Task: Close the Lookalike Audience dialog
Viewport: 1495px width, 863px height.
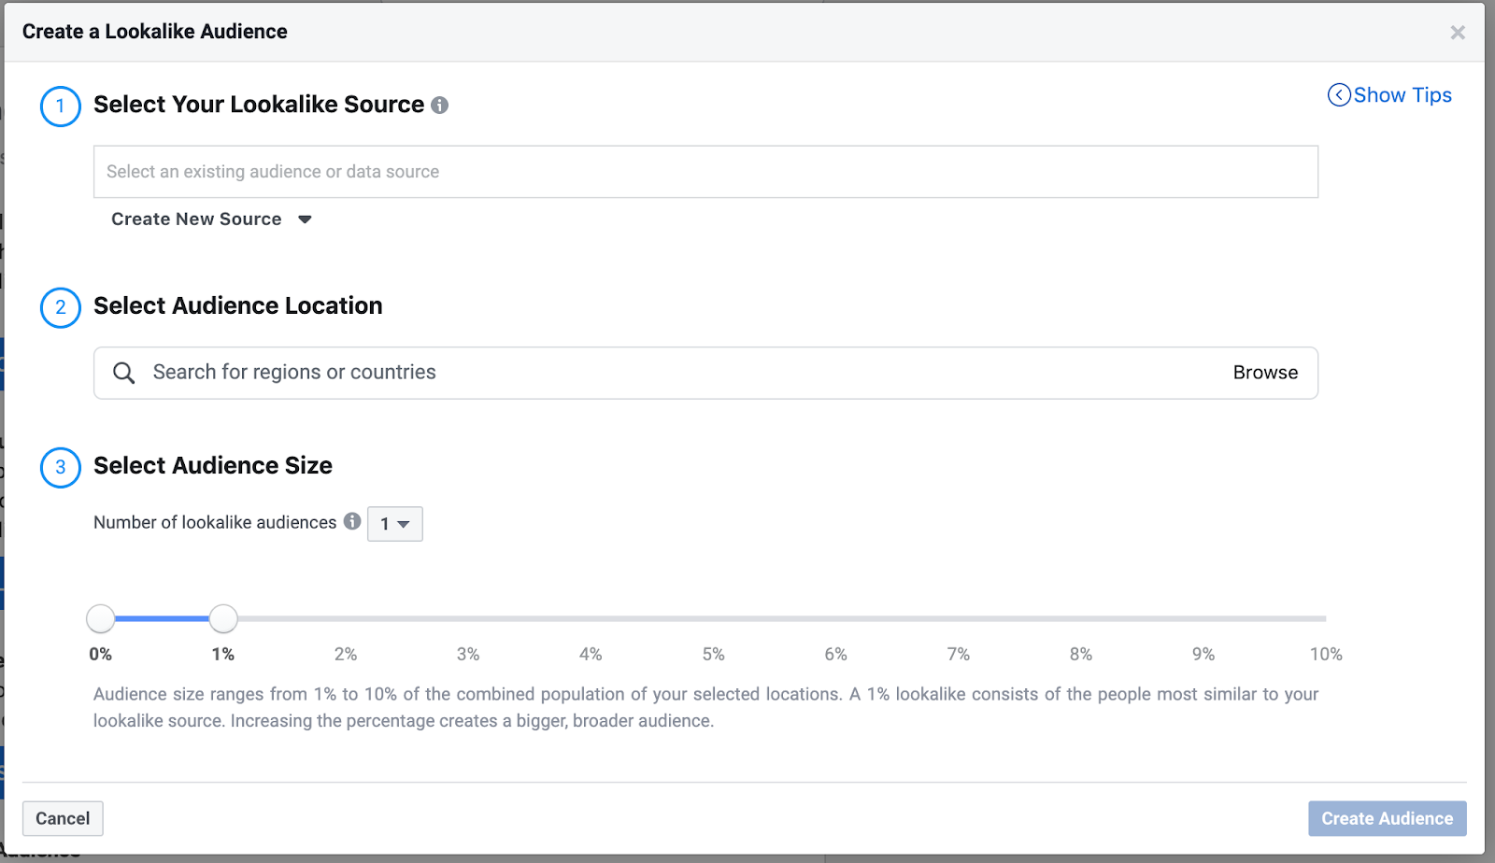Action: point(1457,33)
